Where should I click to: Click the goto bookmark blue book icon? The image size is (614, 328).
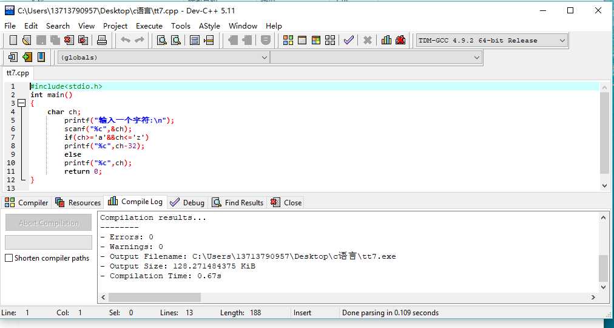41,57
